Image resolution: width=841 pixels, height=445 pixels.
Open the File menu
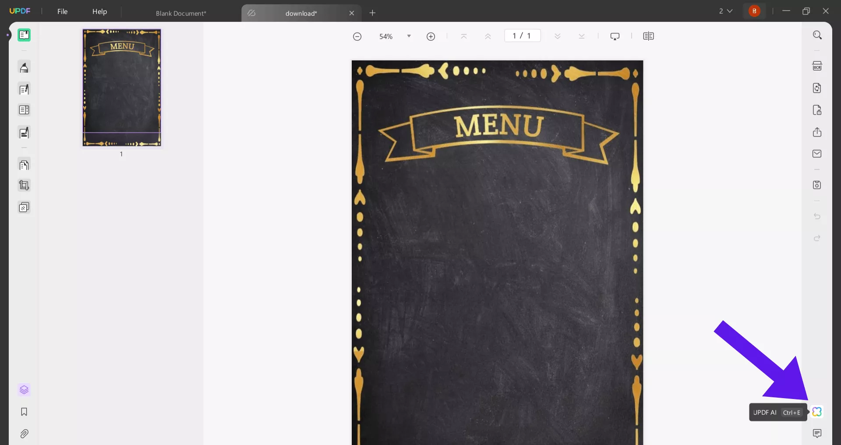point(63,11)
